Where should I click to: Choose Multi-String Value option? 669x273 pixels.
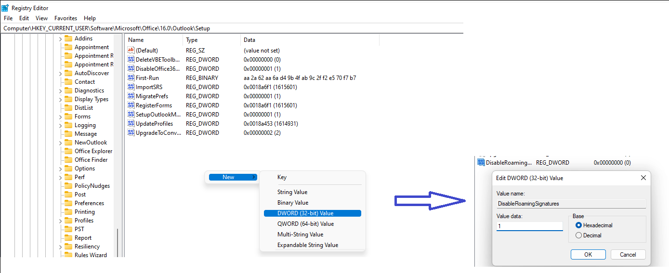tap(313, 234)
